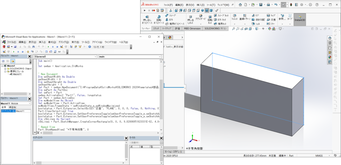Click the (オブジェクト名) property value field
This screenshot has width=341, height=165.
pyautogui.click(x=23, y=111)
